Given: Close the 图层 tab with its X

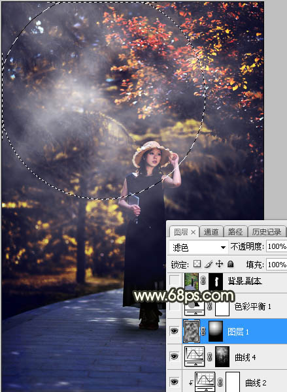Looking at the screenshot, I should pos(193,233).
